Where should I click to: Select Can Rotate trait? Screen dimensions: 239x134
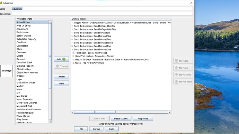pyautogui.click(x=32, y=46)
